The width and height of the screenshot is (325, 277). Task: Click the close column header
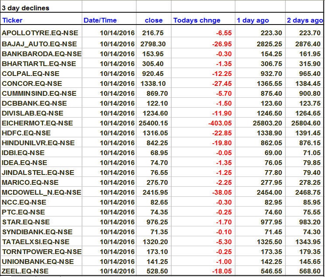coord(153,20)
